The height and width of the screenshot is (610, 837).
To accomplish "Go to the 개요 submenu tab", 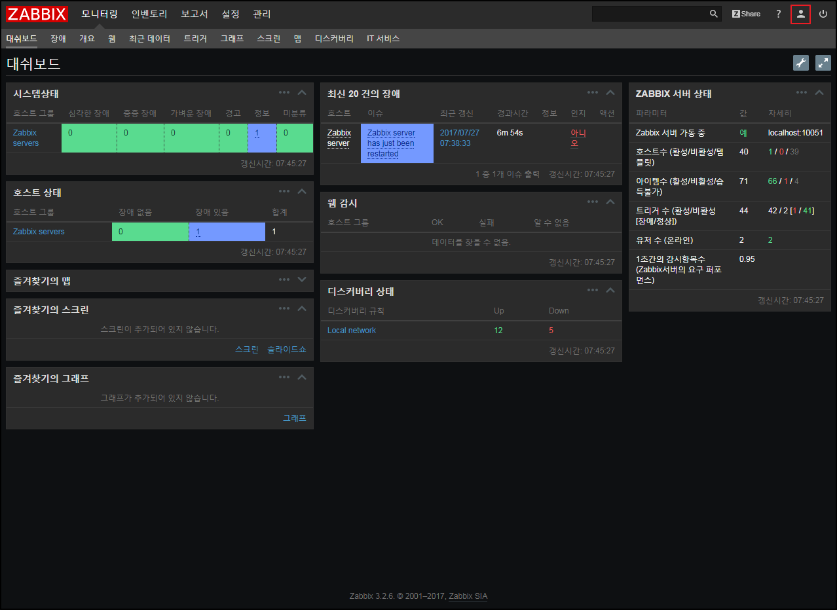I will tap(87, 39).
